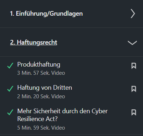Open the Haftung von Dritten lesson title
Viewport: 143px width, 136px height.
click(x=45, y=88)
